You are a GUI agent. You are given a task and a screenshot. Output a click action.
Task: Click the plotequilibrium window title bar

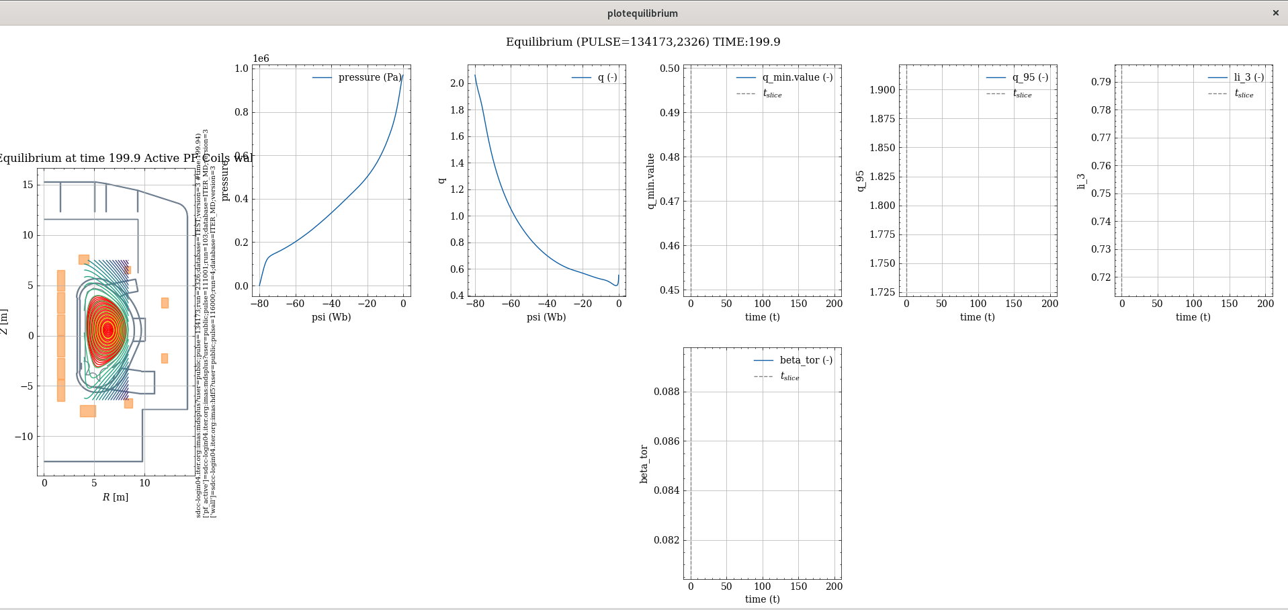642,13
